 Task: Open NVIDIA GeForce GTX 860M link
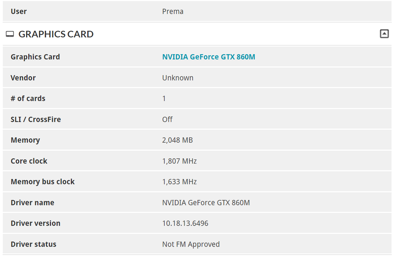point(208,57)
